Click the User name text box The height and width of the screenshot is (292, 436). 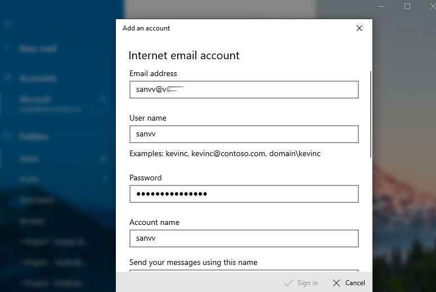pyautogui.click(x=244, y=134)
